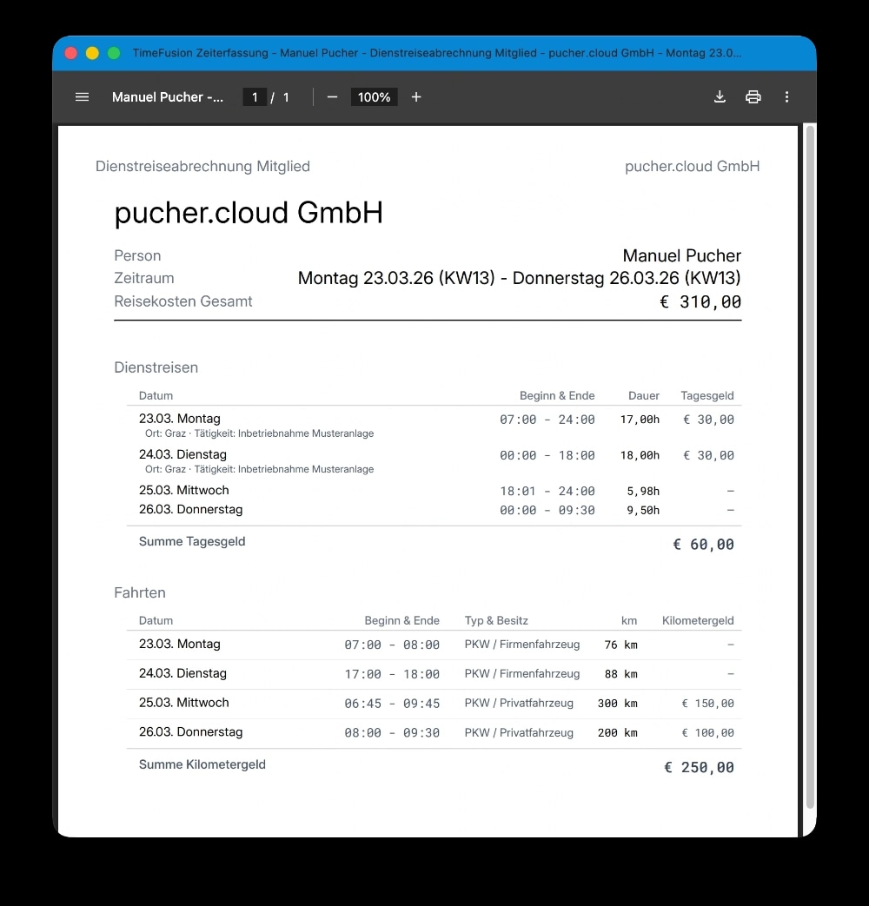
Task: Click '25.03. Mittwoch' in the Dienstreisen table
Action: [x=184, y=490]
